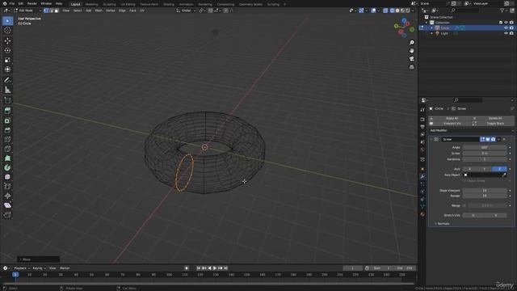The height and width of the screenshot is (291, 517).
Task: Open the Add Modifier dropdown
Action: [472, 131]
